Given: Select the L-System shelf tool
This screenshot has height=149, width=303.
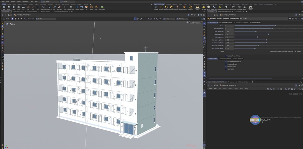Looking at the screenshot, I should [x=77, y=7].
